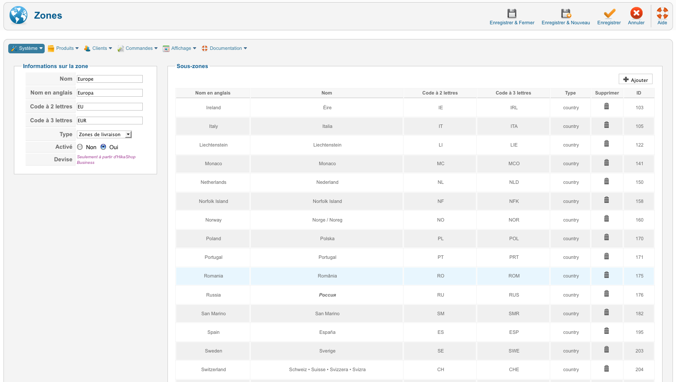Select the Non radio button for Activé
Image resolution: width=676 pixels, height=382 pixels.
[80, 147]
